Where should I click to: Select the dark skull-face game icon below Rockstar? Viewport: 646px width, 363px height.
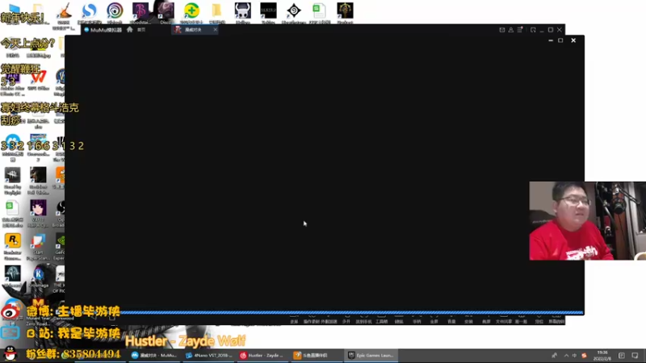click(12, 276)
